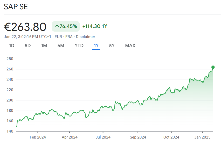This screenshot has height=145, width=221.
Task: Click the green current-price dot on chart
Action: click(x=213, y=67)
